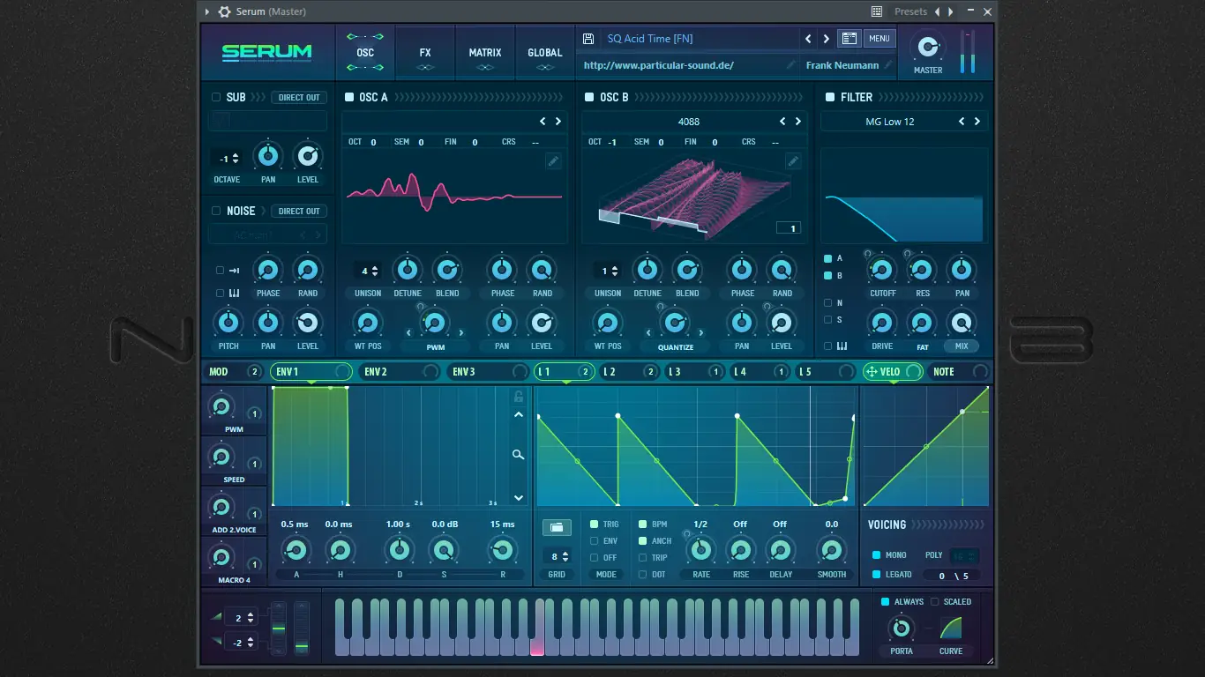Enable the NOISE oscillator checkbox
The height and width of the screenshot is (677, 1205).
click(x=216, y=211)
